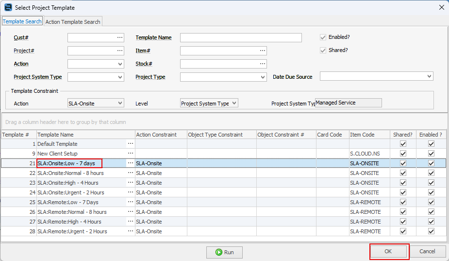This screenshot has height=261, width=449.
Task: Toggle Shared checkbox for Default Template
Action: (403, 144)
